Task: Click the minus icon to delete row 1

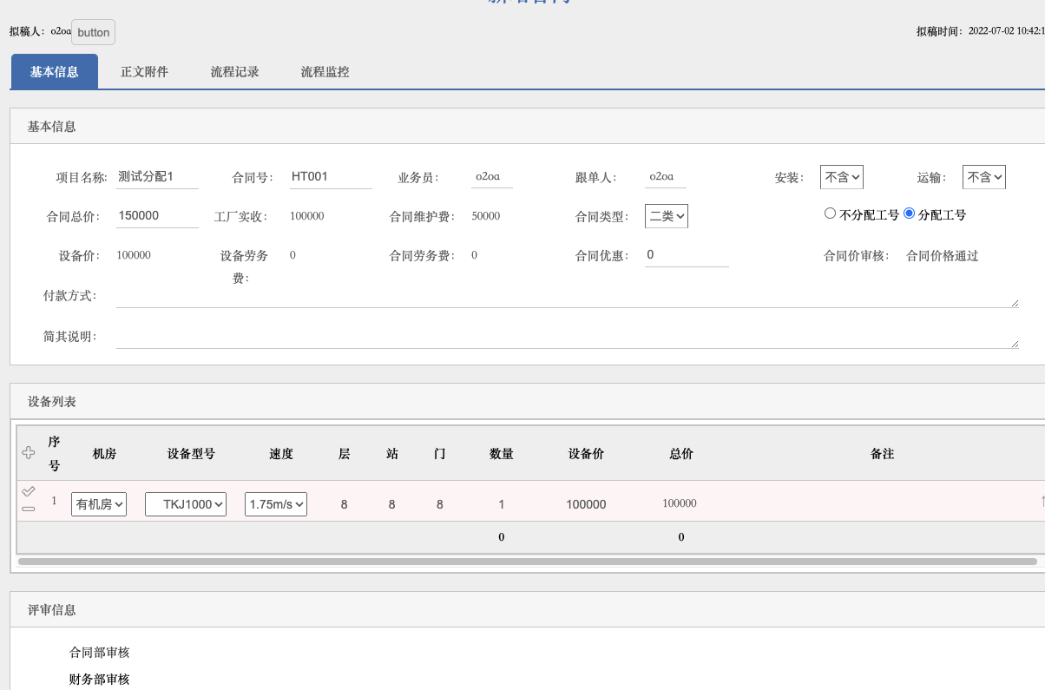Action: pyautogui.click(x=29, y=509)
